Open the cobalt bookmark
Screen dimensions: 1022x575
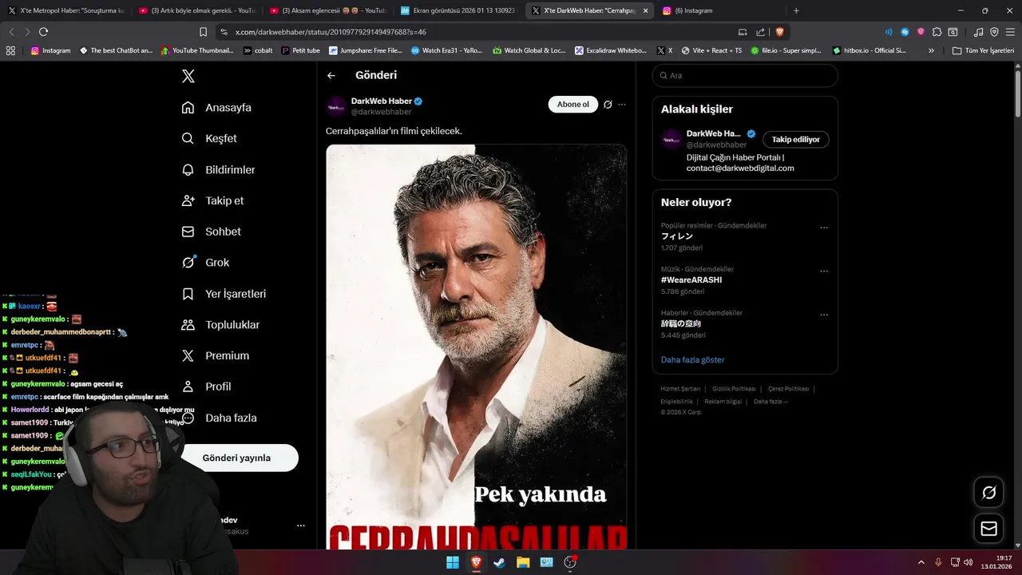coord(258,50)
